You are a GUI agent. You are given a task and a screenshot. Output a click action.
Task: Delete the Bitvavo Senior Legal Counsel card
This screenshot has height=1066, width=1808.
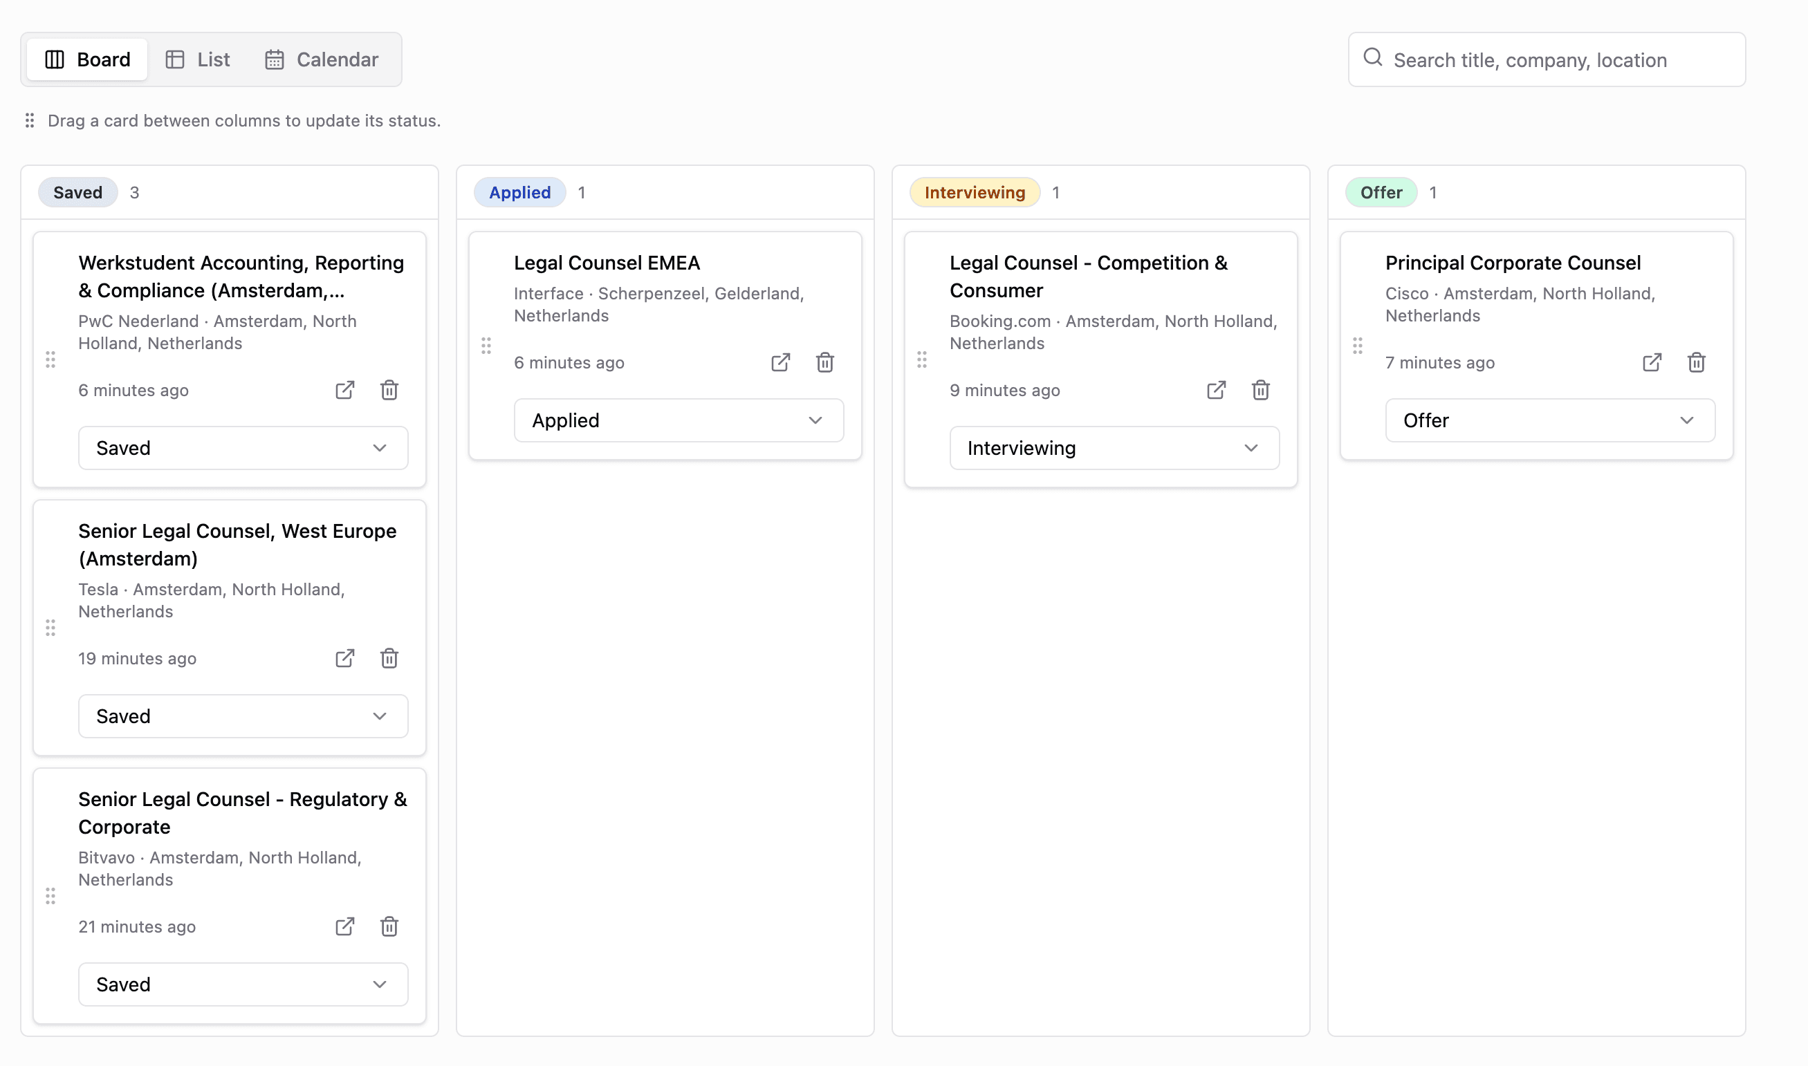coord(389,926)
